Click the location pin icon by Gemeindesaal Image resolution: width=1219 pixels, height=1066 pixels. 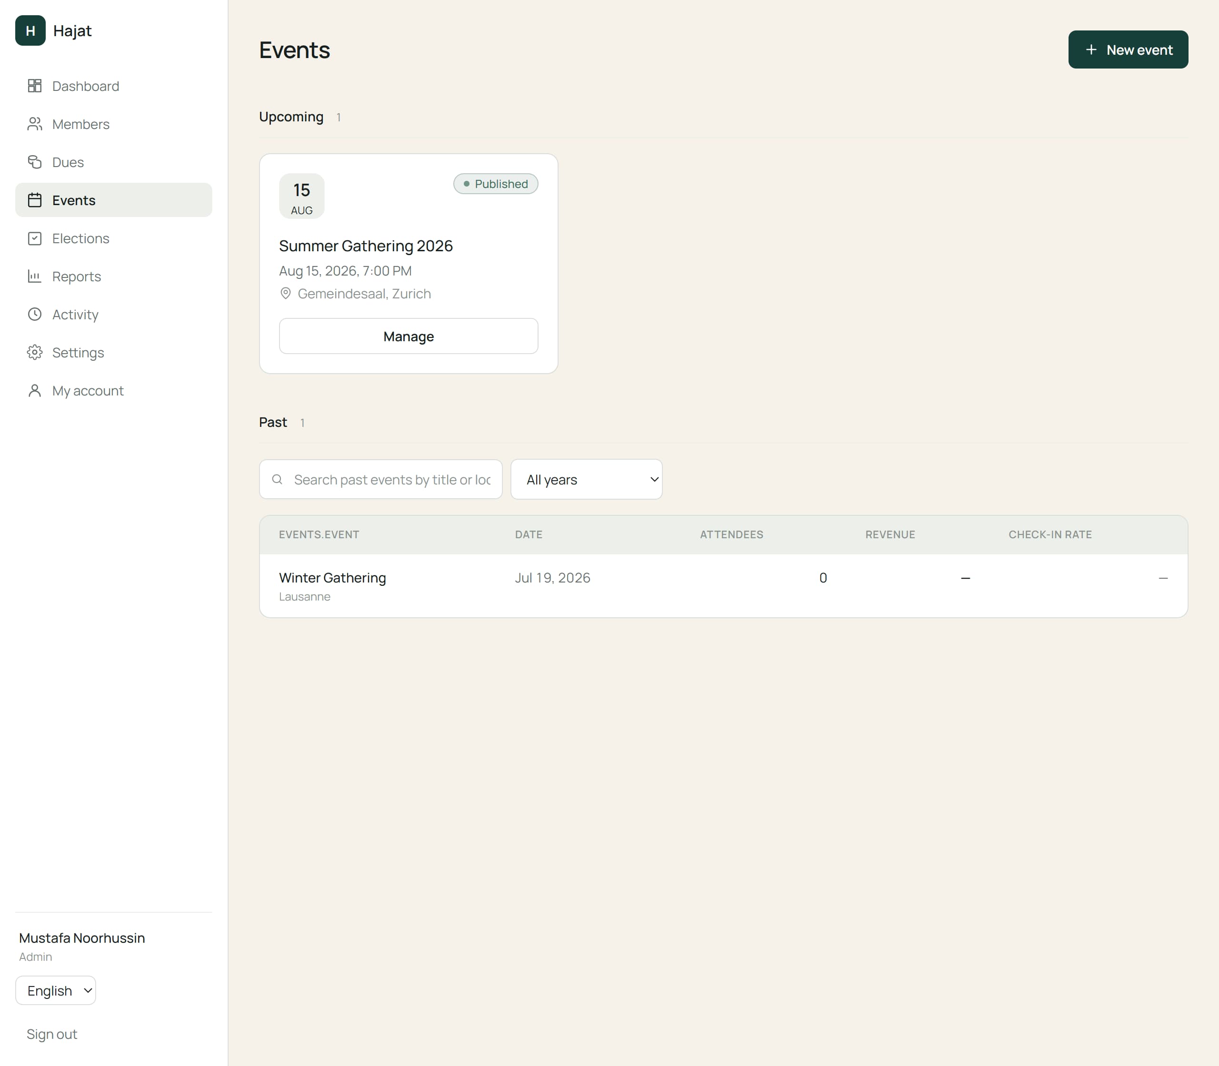pyautogui.click(x=286, y=293)
